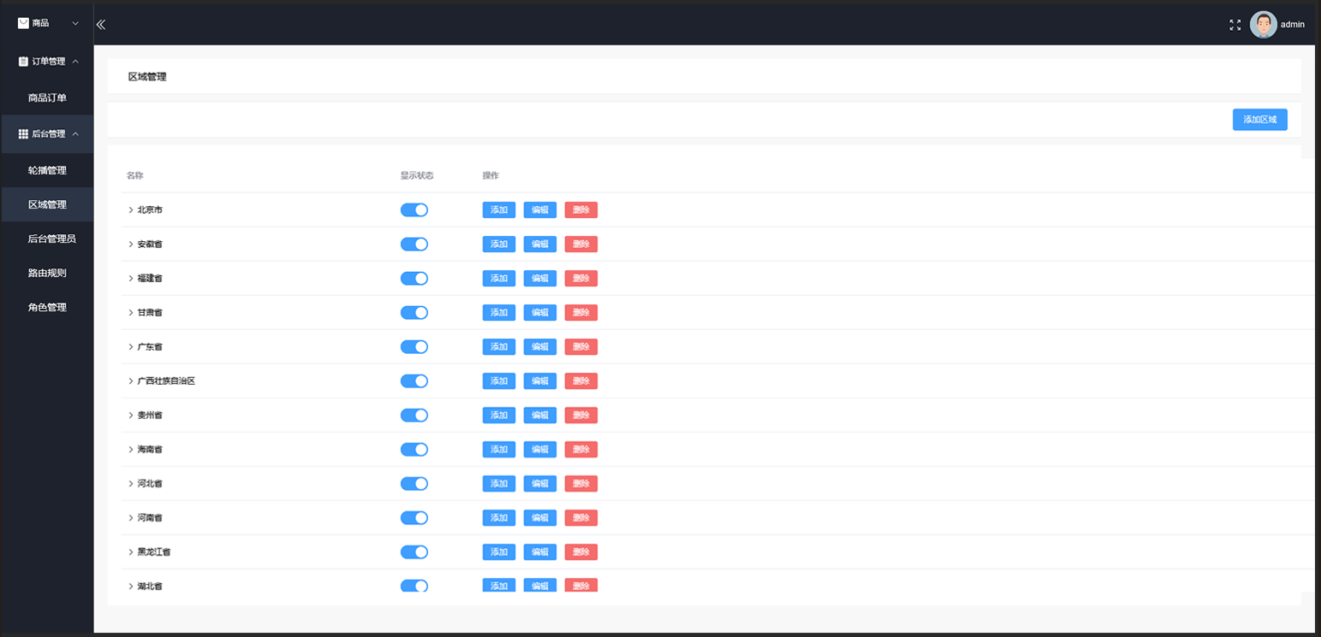Toggle display status for 广东省
Image resolution: width=1321 pixels, height=637 pixels.
414,346
